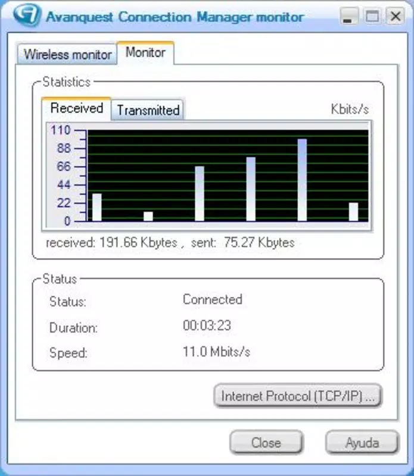
Task: Close the window with the X button
Action: (395, 16)
